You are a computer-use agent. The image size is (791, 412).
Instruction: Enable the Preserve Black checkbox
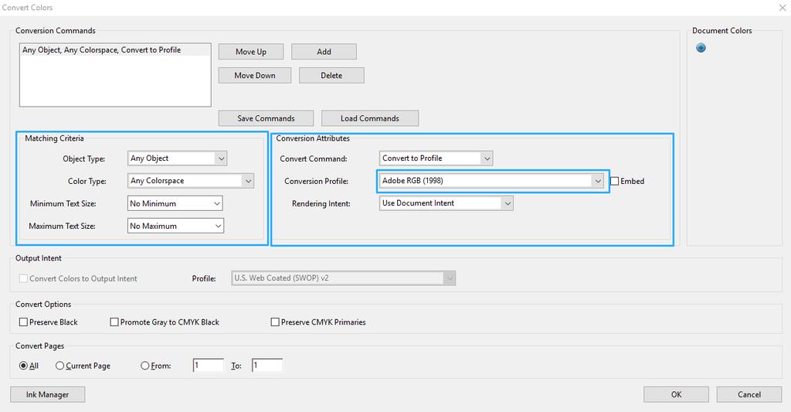coord(23,322)
